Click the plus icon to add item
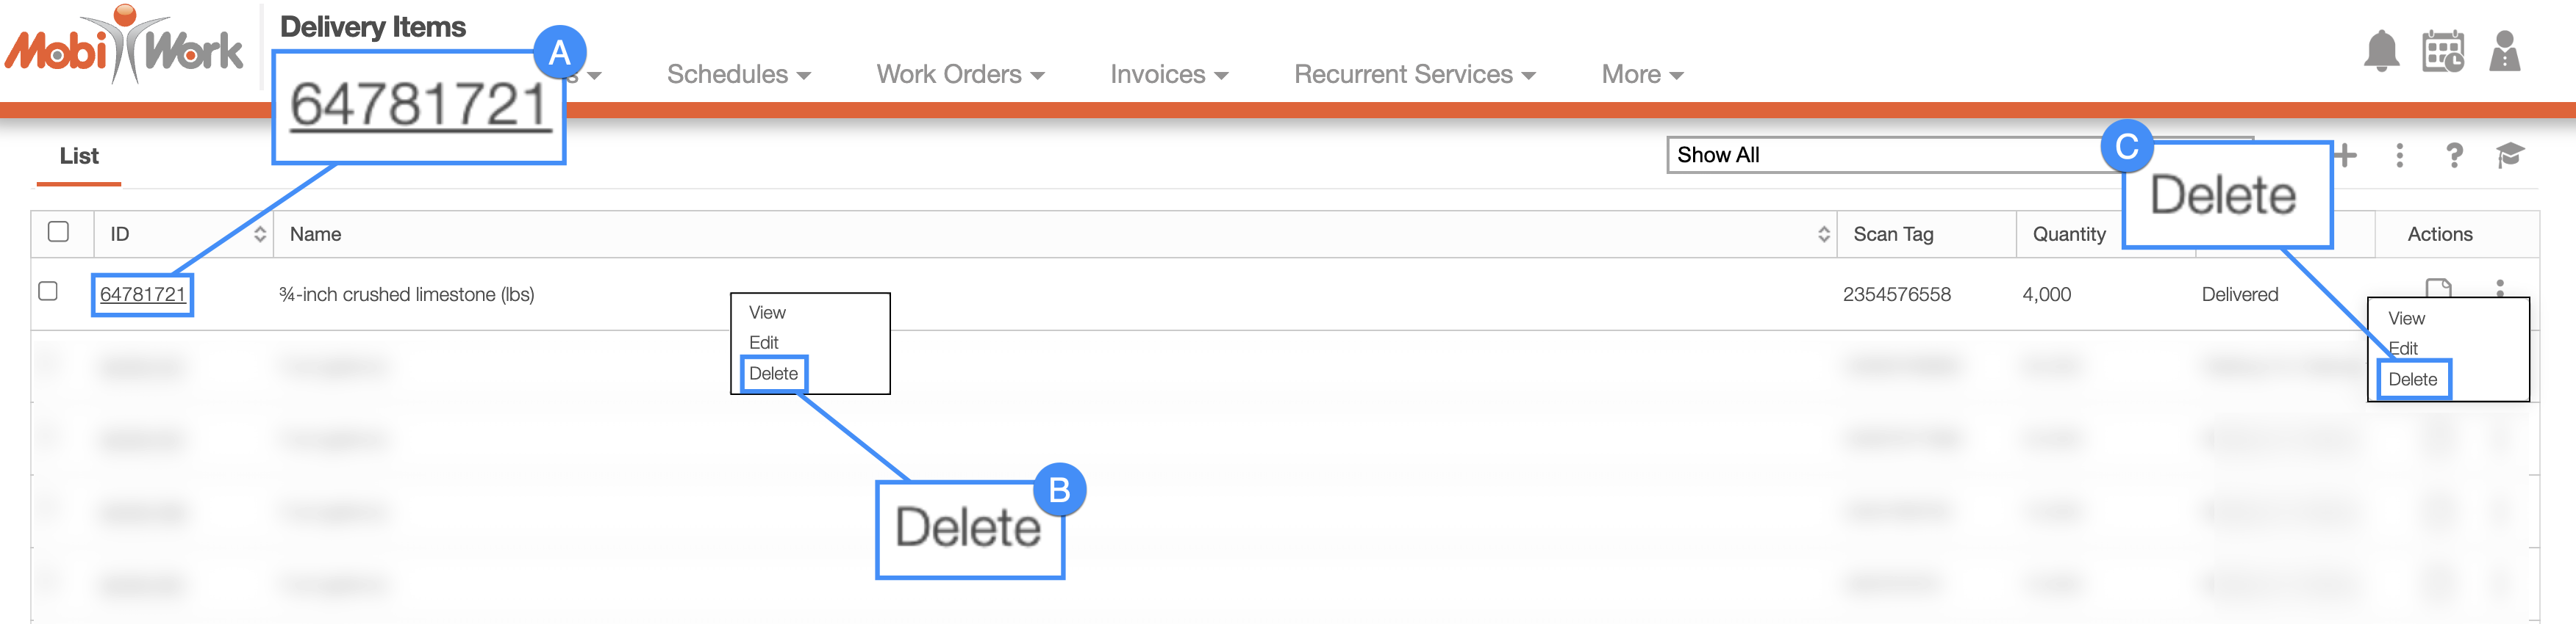This screenshot has height=624, width=2576. 2345,155
